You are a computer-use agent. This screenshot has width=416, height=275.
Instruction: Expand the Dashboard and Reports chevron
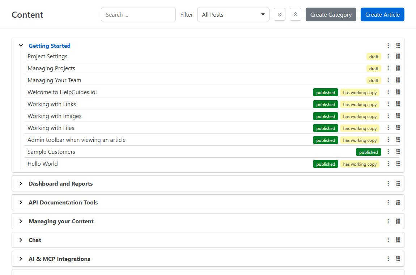pos(21,183)
